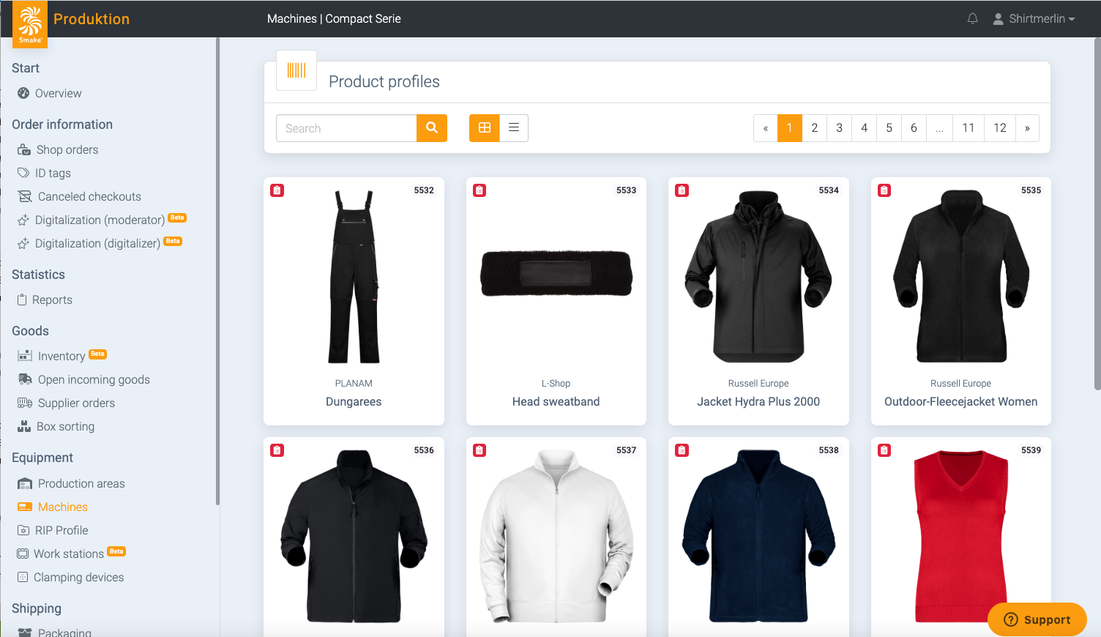Open the Head sweatband product thumbnail
This screenshot has height=637, width=1101.
click(556, 273)
